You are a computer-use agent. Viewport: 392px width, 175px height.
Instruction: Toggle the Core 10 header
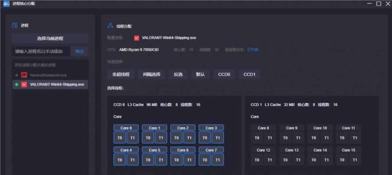coord(320,128)
